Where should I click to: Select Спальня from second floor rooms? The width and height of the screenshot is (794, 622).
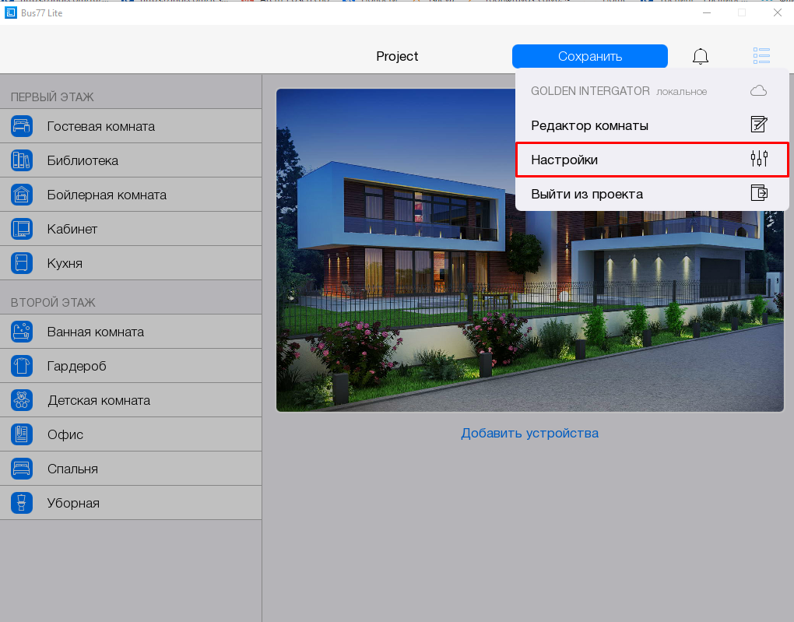pyautogui.click(x=72, y=469)
